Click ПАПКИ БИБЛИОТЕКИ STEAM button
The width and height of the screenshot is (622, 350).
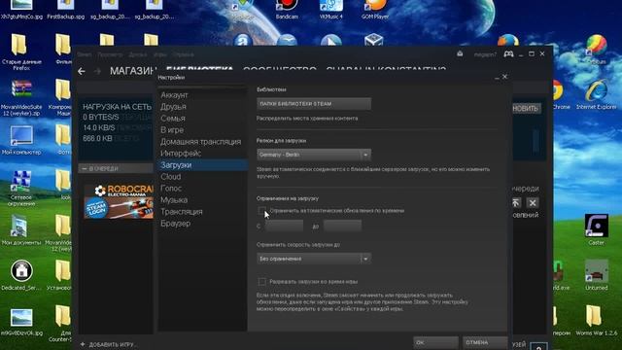coord(314,104)
